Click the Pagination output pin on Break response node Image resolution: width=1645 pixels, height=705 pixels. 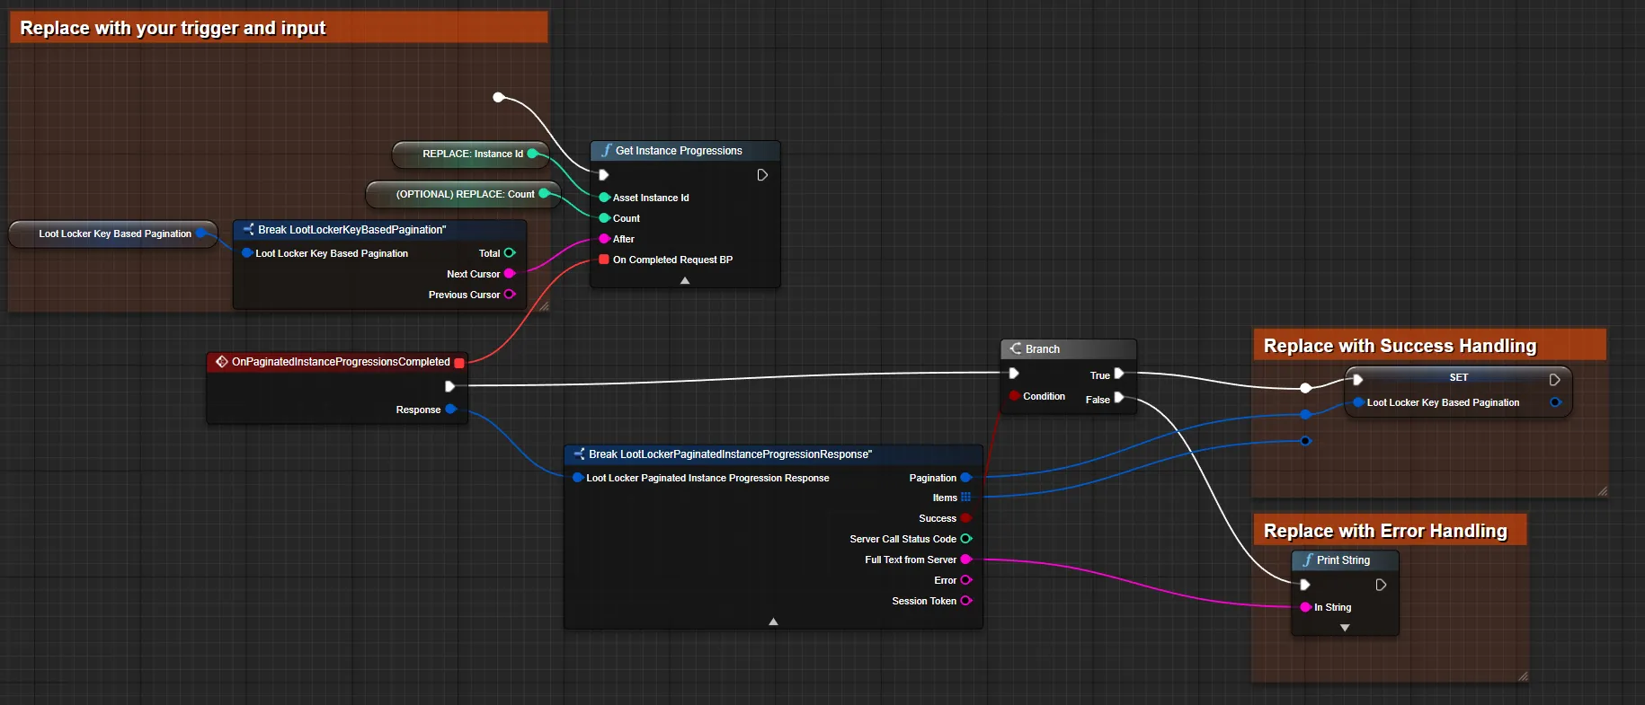[x=966, y=478]
